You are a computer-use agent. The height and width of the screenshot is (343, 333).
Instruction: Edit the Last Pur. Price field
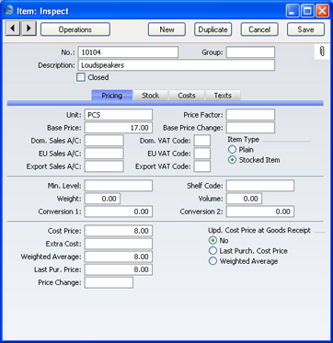click(x=119, y=269)
